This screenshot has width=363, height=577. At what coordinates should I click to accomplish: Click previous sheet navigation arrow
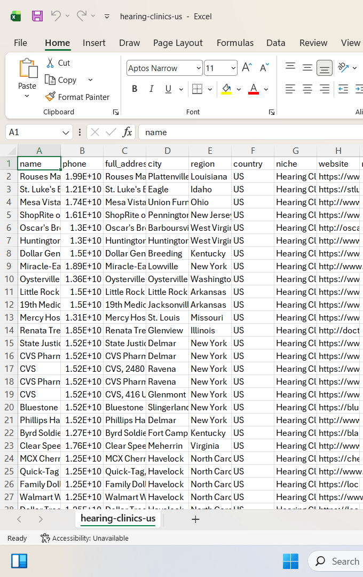click(x=19, y=519)
